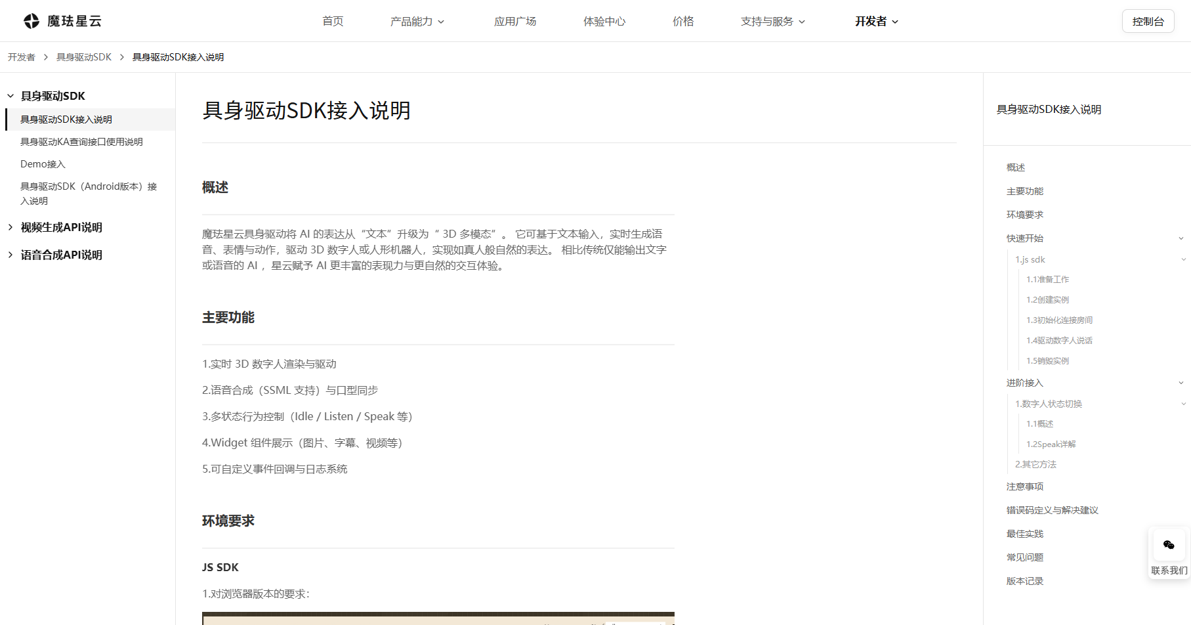Expand the 产品能力 dropdown menu
The height and width of the screenshot is (625, 1191).
[417, 22]
